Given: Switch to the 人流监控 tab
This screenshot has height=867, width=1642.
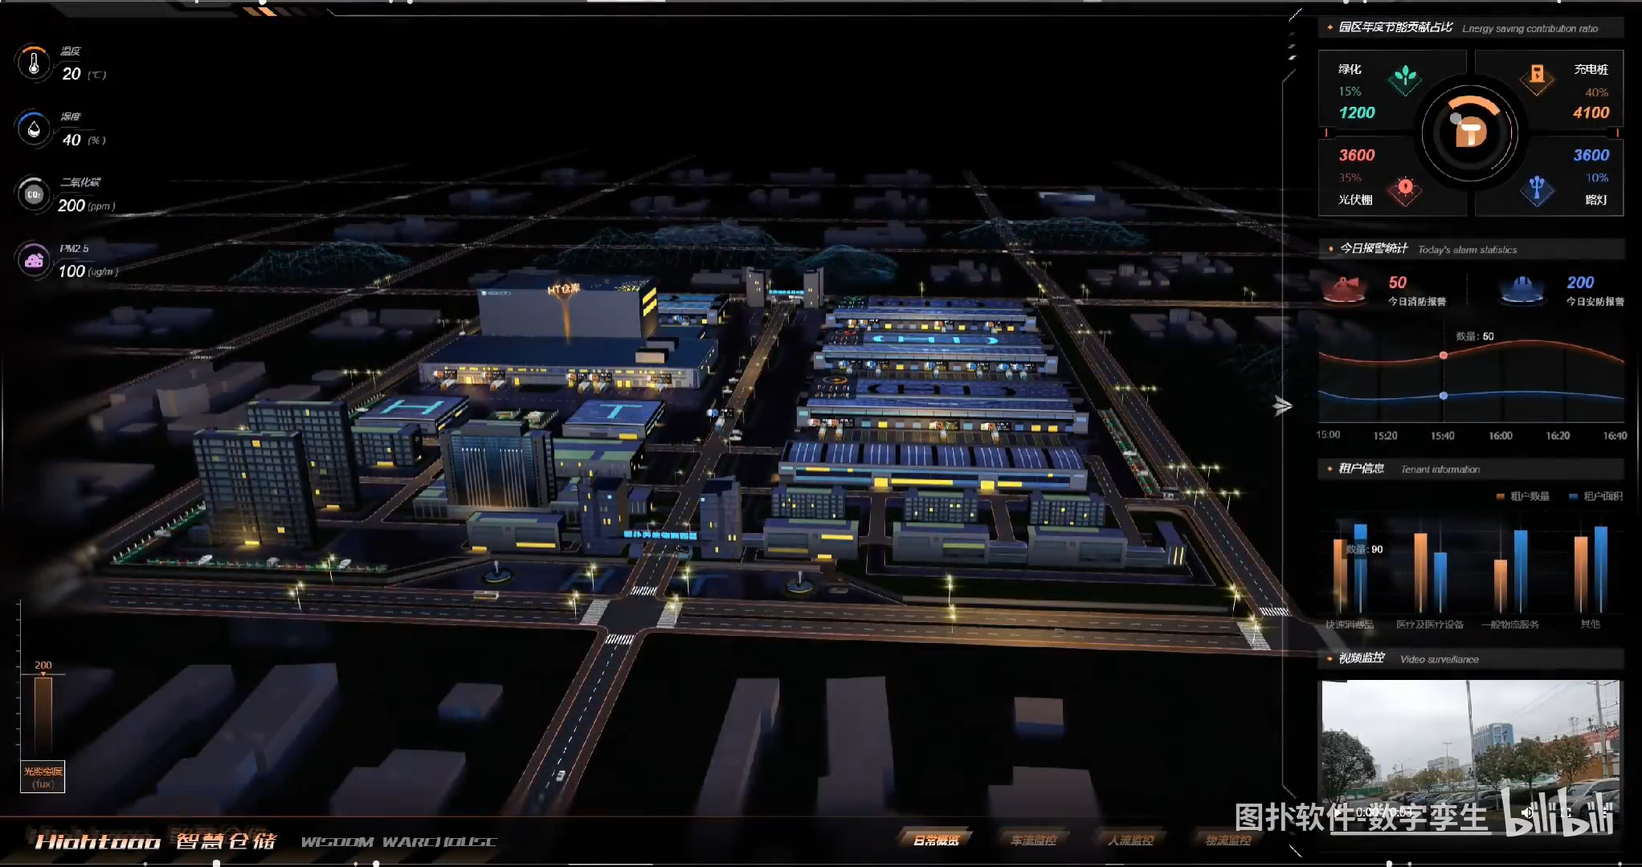Looking at the screenshot, I should [1130, 840].
